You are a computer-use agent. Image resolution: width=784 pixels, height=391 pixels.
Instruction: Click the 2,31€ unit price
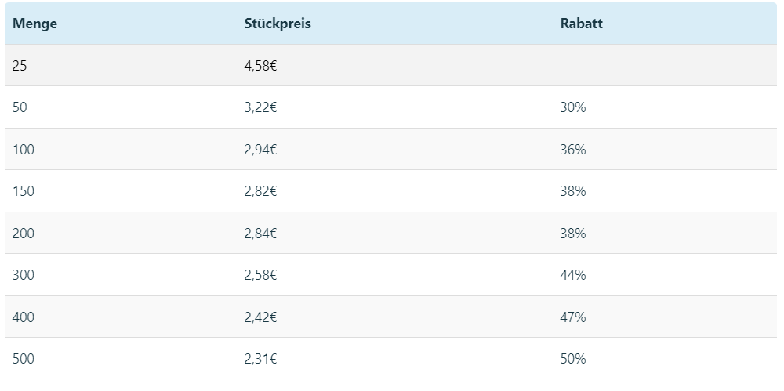(260, 359)
